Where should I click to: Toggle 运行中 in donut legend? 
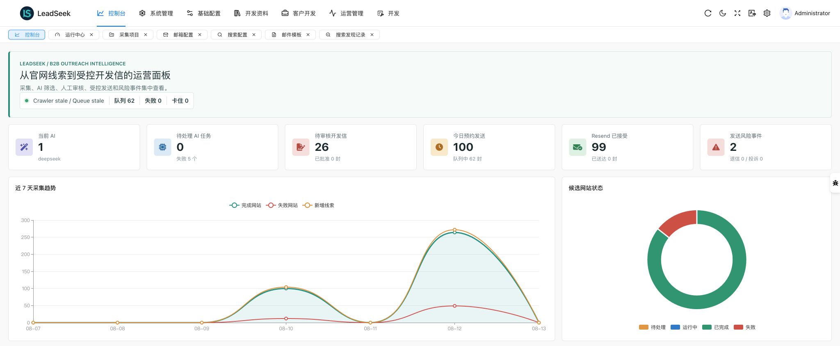click(x=684, y=327)
